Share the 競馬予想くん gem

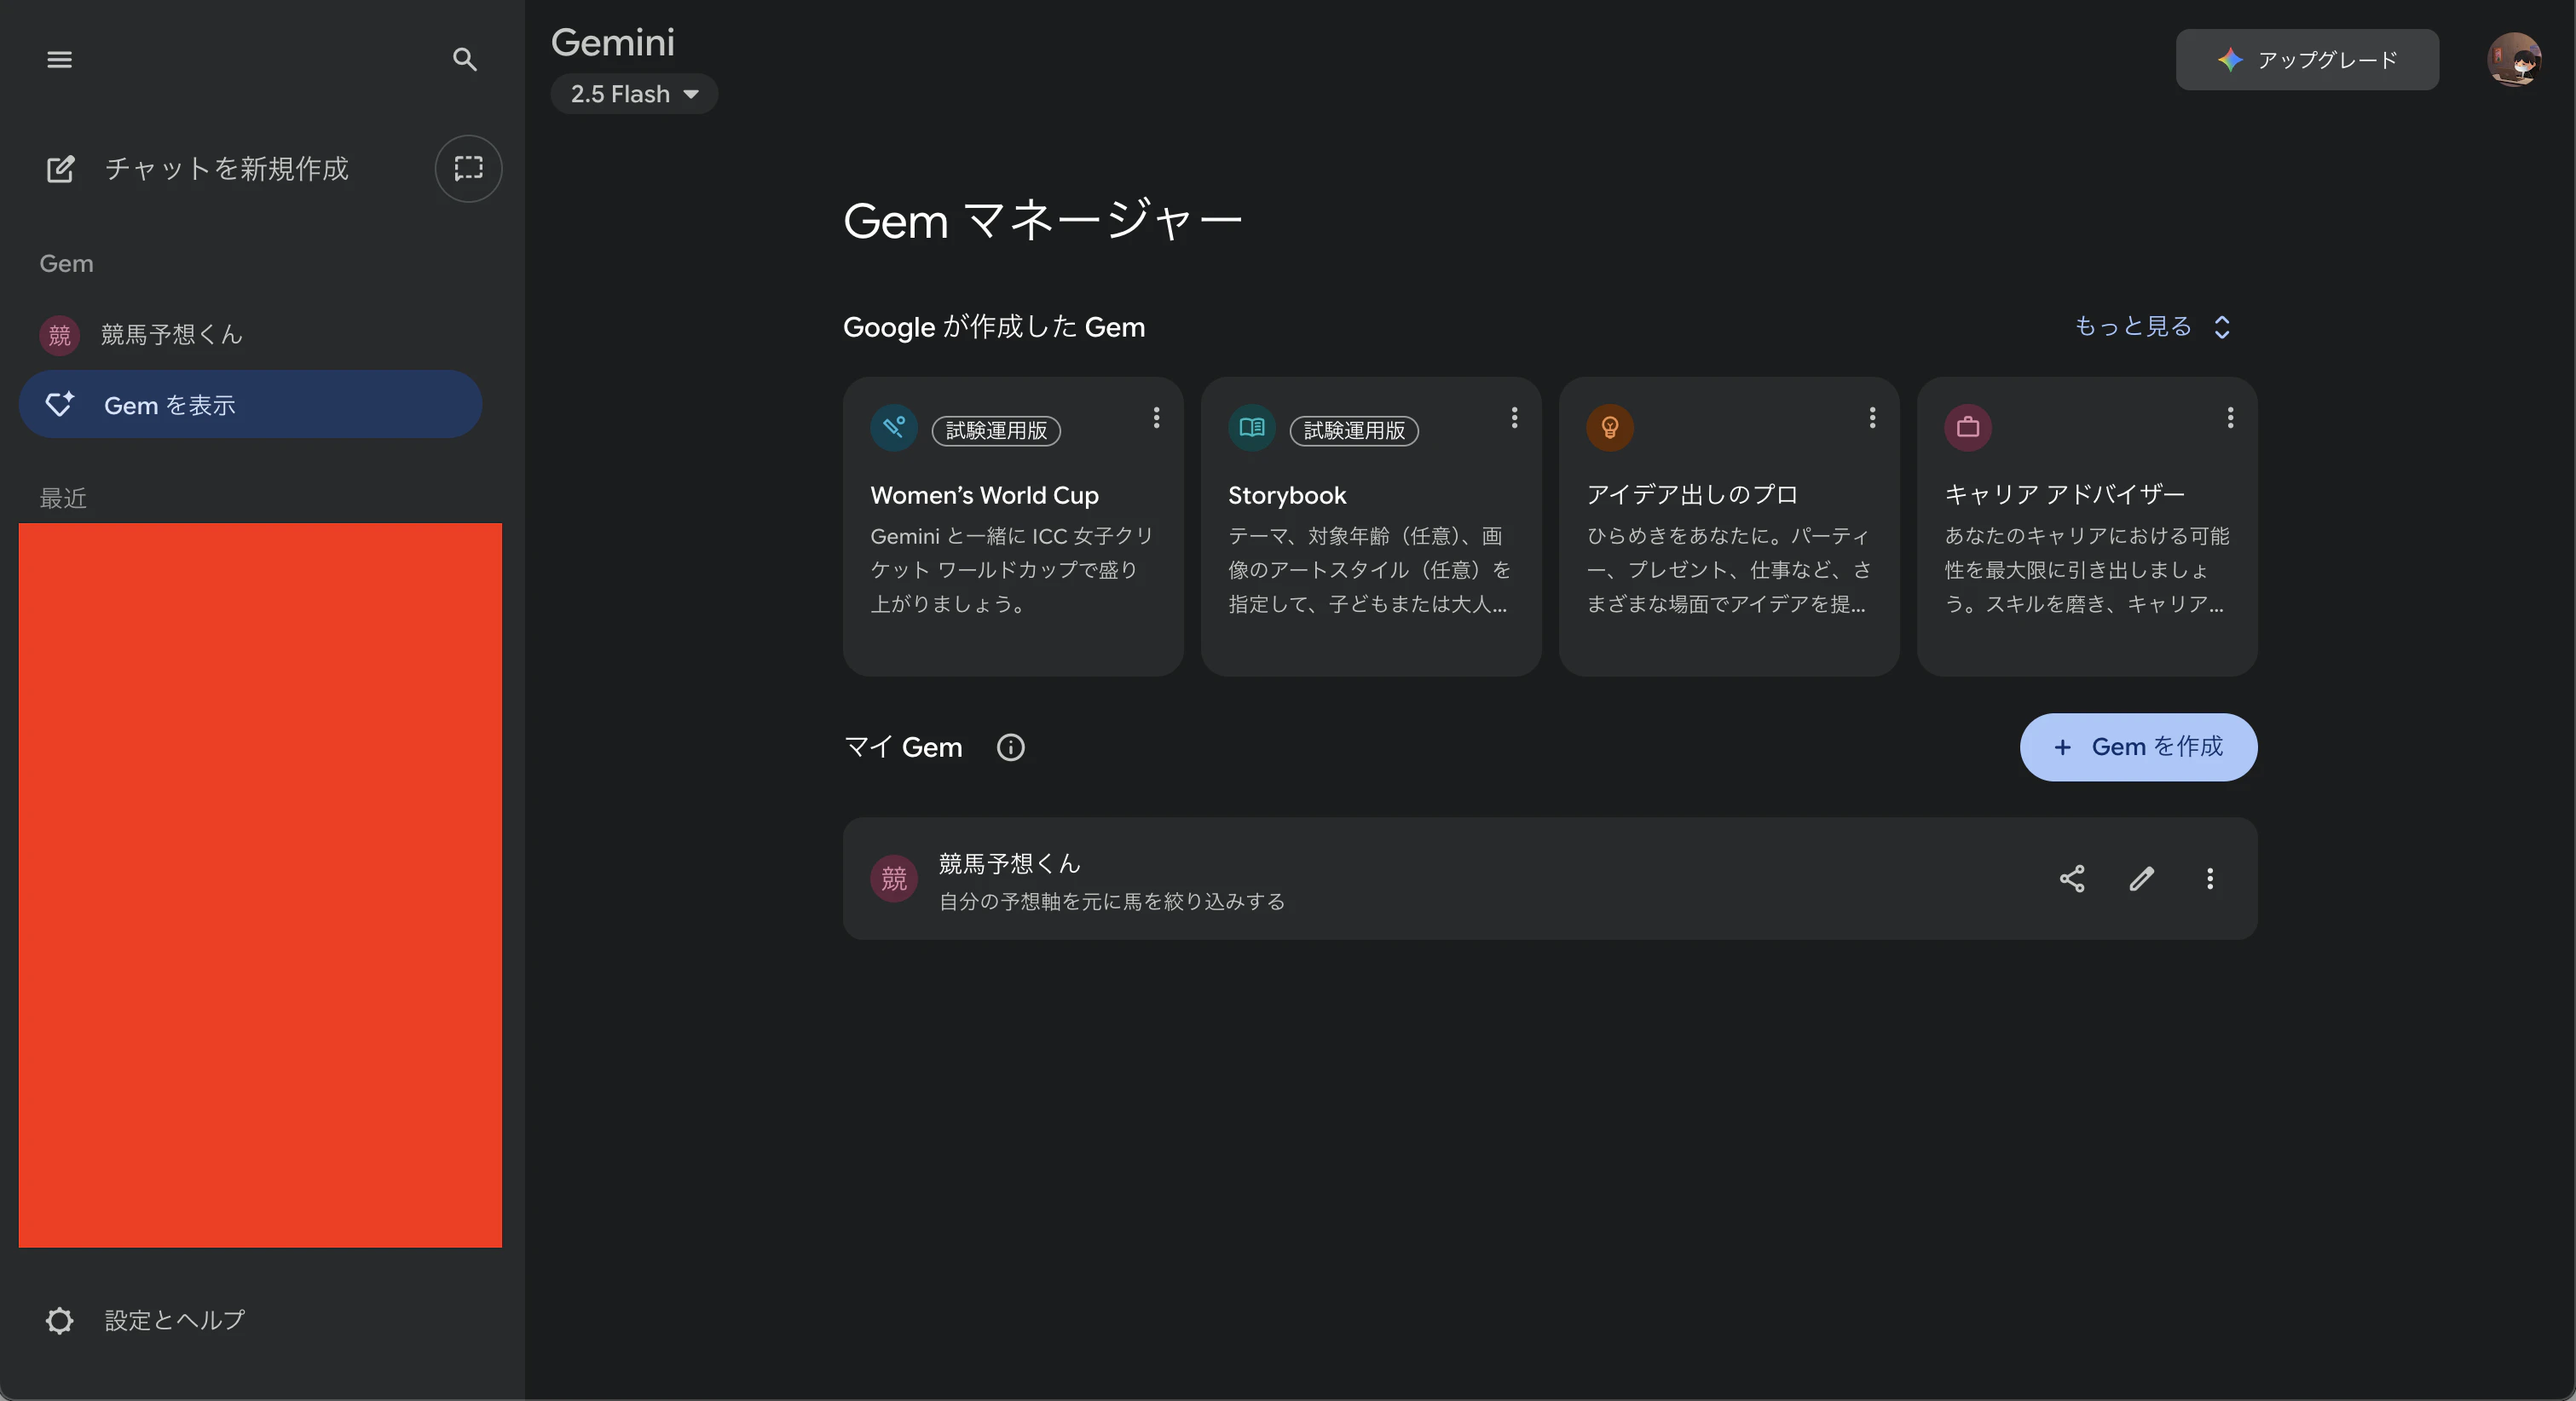pos(2072,879)
